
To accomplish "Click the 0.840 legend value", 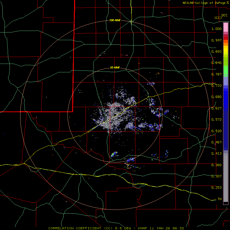I will pos(216,63).
